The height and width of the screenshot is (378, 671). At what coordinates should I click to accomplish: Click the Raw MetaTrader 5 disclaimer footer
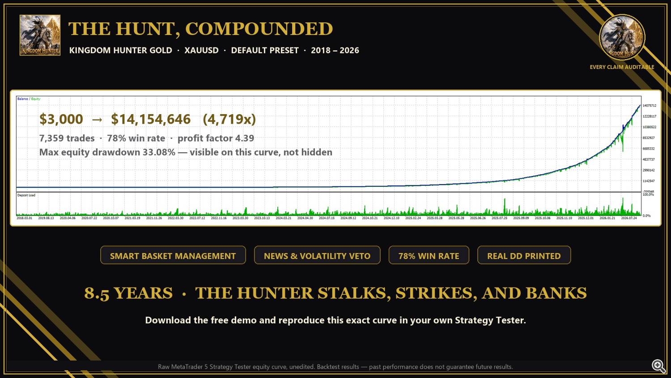click(335, 367)
